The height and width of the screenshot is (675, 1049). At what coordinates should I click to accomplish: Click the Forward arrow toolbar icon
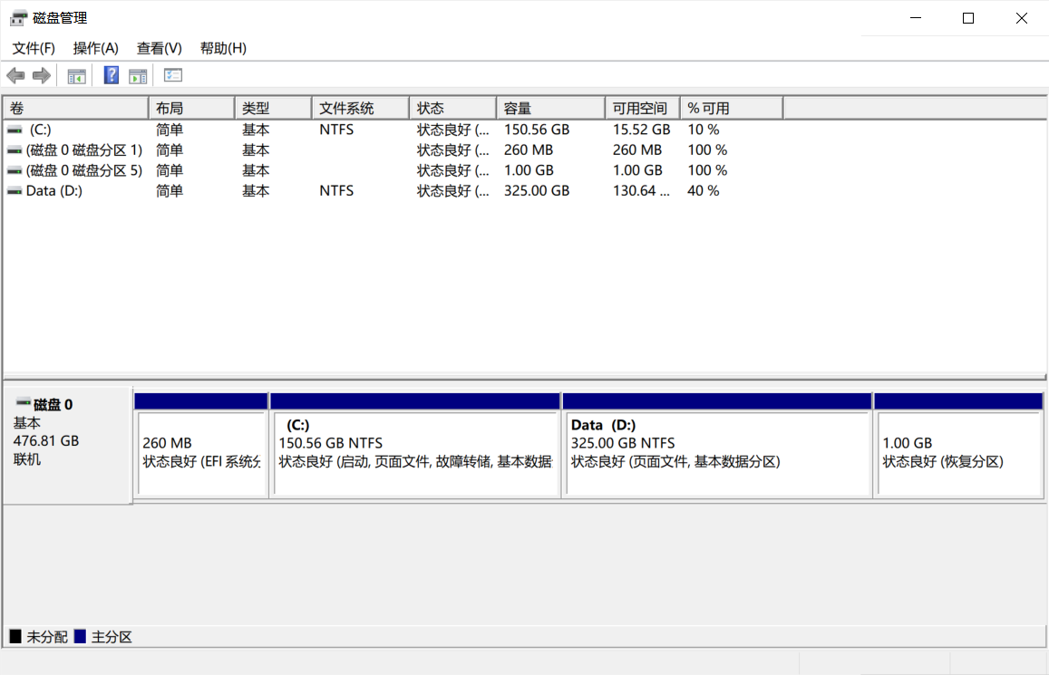point(42,75)
